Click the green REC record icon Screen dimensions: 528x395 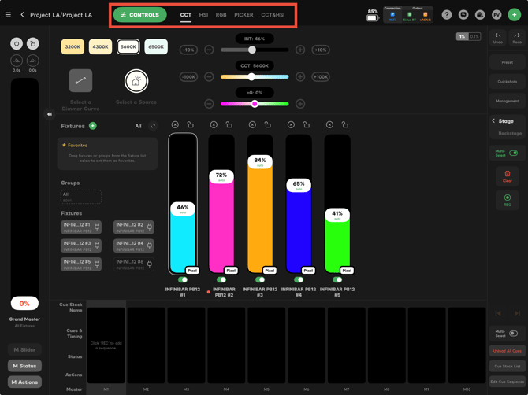[508, 197]
